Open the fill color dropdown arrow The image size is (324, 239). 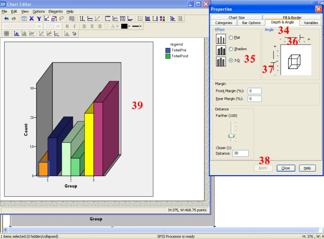tap(129, 26)
